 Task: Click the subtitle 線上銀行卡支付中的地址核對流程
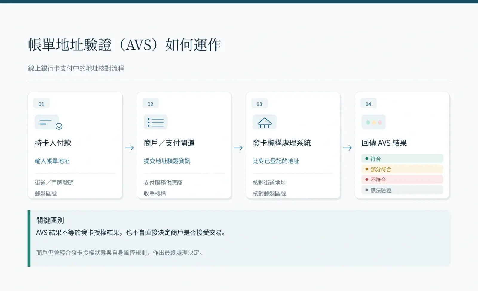click(76, 68)
